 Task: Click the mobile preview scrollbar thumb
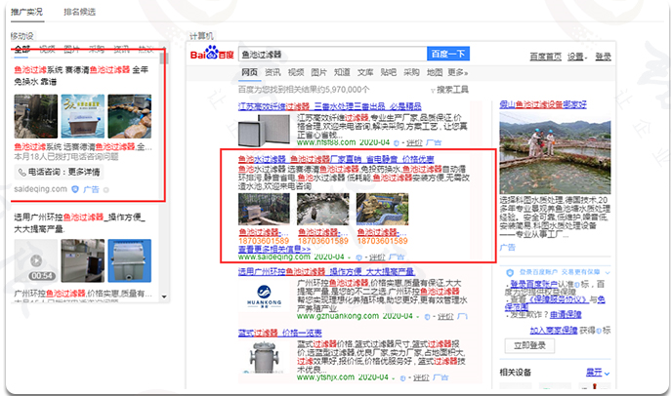pos(163,59)
